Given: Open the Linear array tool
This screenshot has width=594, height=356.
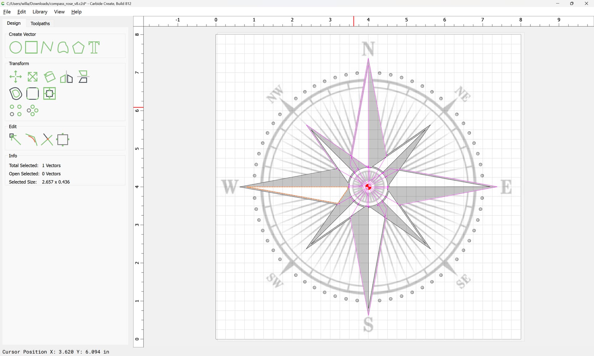Looking at the screenshot, I should pyautogui.click(x=15, y=110).
